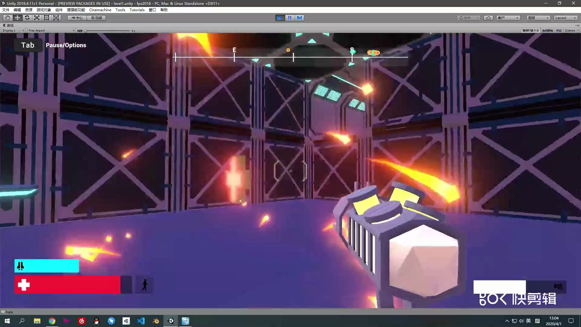Viewport: 581px width, 327px height.
Task: Click the Step frame button
Action: pos(299,18)
